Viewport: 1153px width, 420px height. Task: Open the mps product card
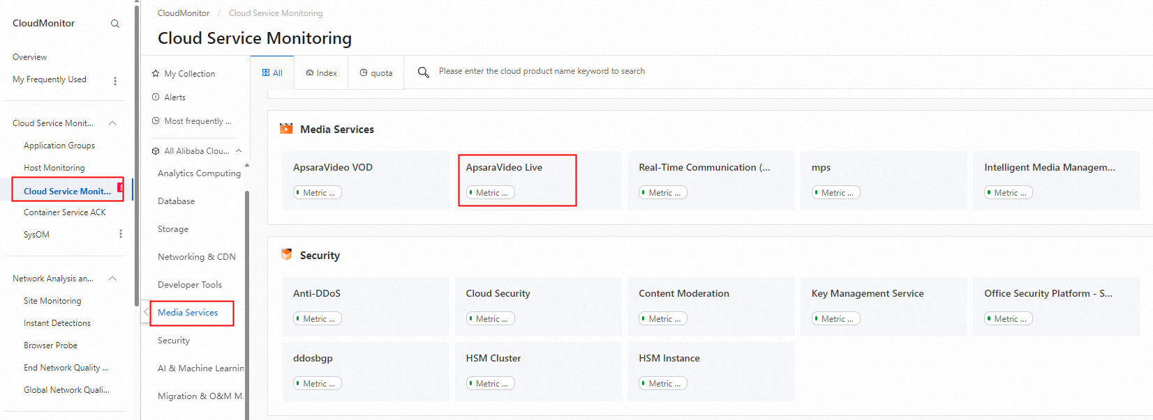[x=884, y=180]
